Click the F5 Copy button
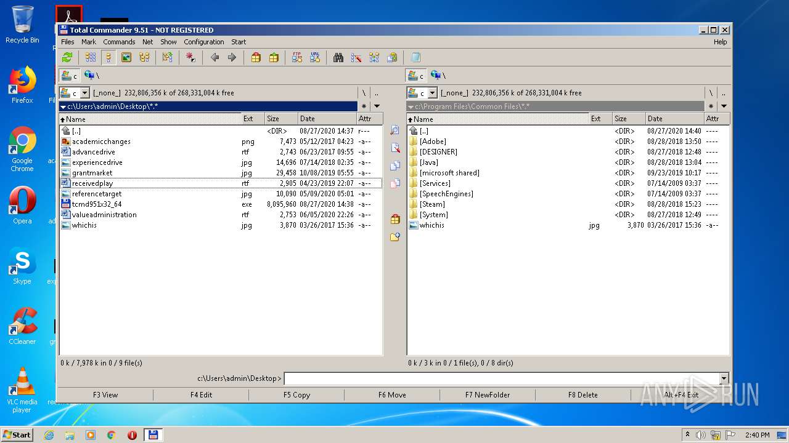The height and width of the screenshot is (443, 789). 296,395
